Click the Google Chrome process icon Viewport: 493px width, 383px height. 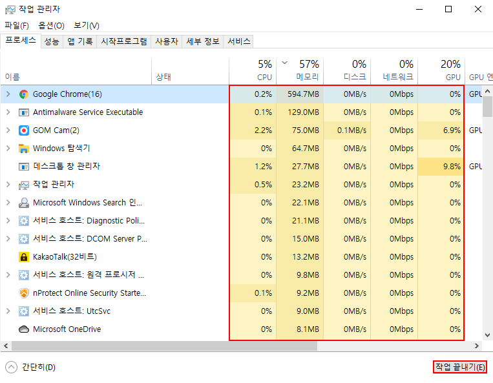pyautogui.click(x=23, y=94)
